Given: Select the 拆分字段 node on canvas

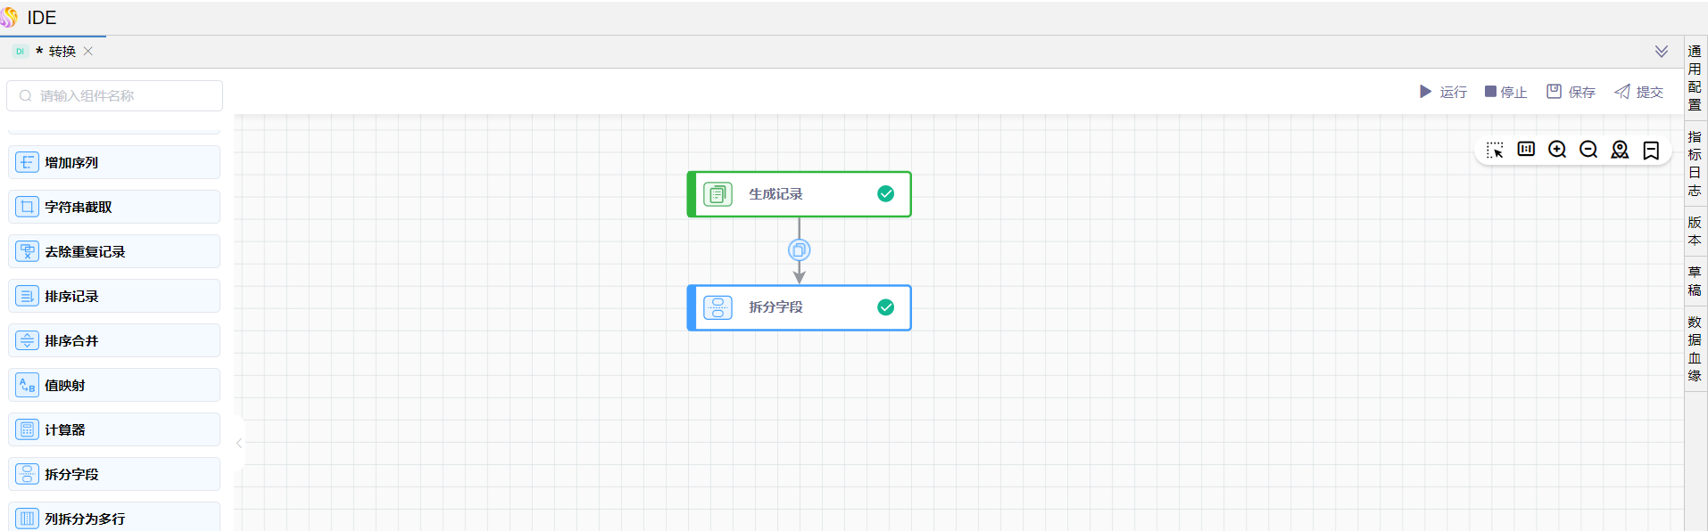Looking at the screenshot, I should (x=799, y=307).
